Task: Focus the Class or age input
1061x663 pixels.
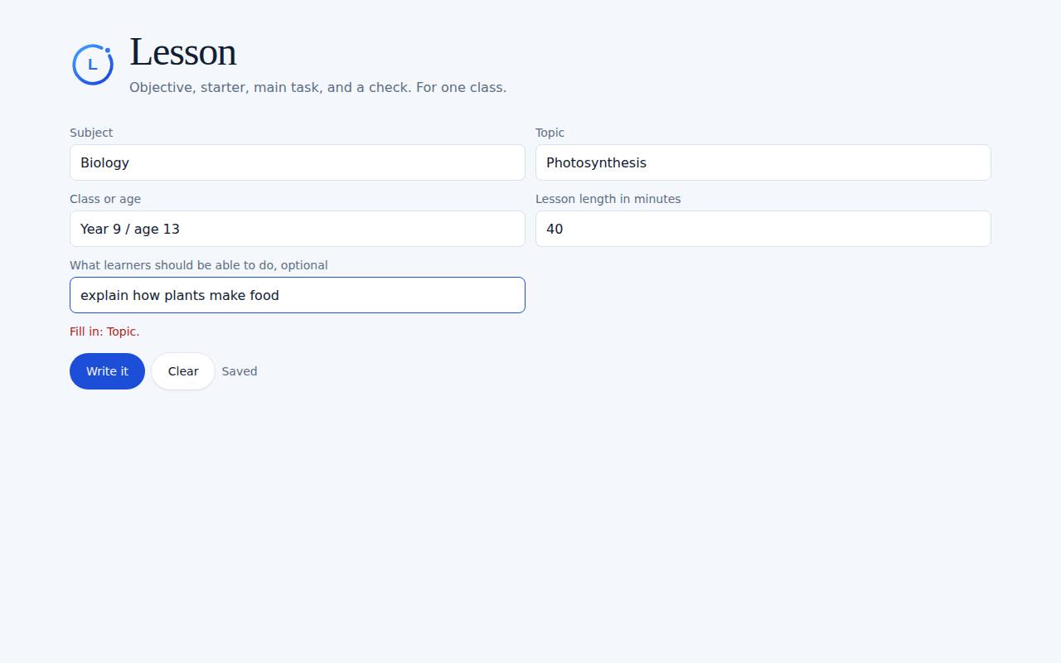Action: (x=298, y=229)
